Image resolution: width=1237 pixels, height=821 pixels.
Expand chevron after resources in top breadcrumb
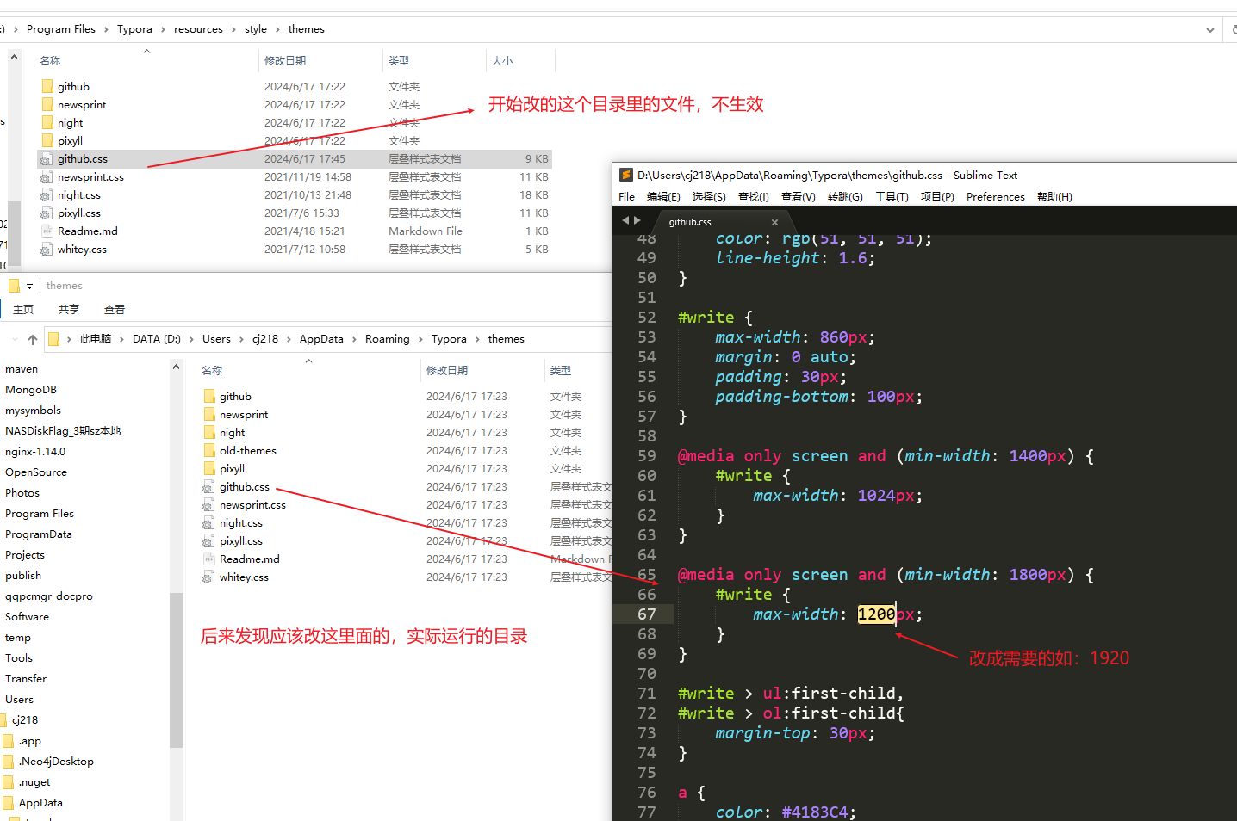click(x=233, y=29)
